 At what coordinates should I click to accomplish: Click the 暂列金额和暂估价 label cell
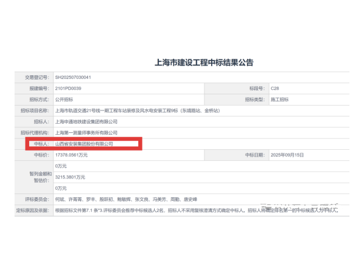pos(38,177)
